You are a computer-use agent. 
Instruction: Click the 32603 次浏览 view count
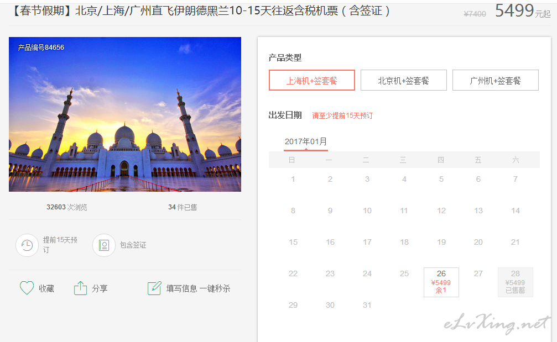(x=67, y=207)
